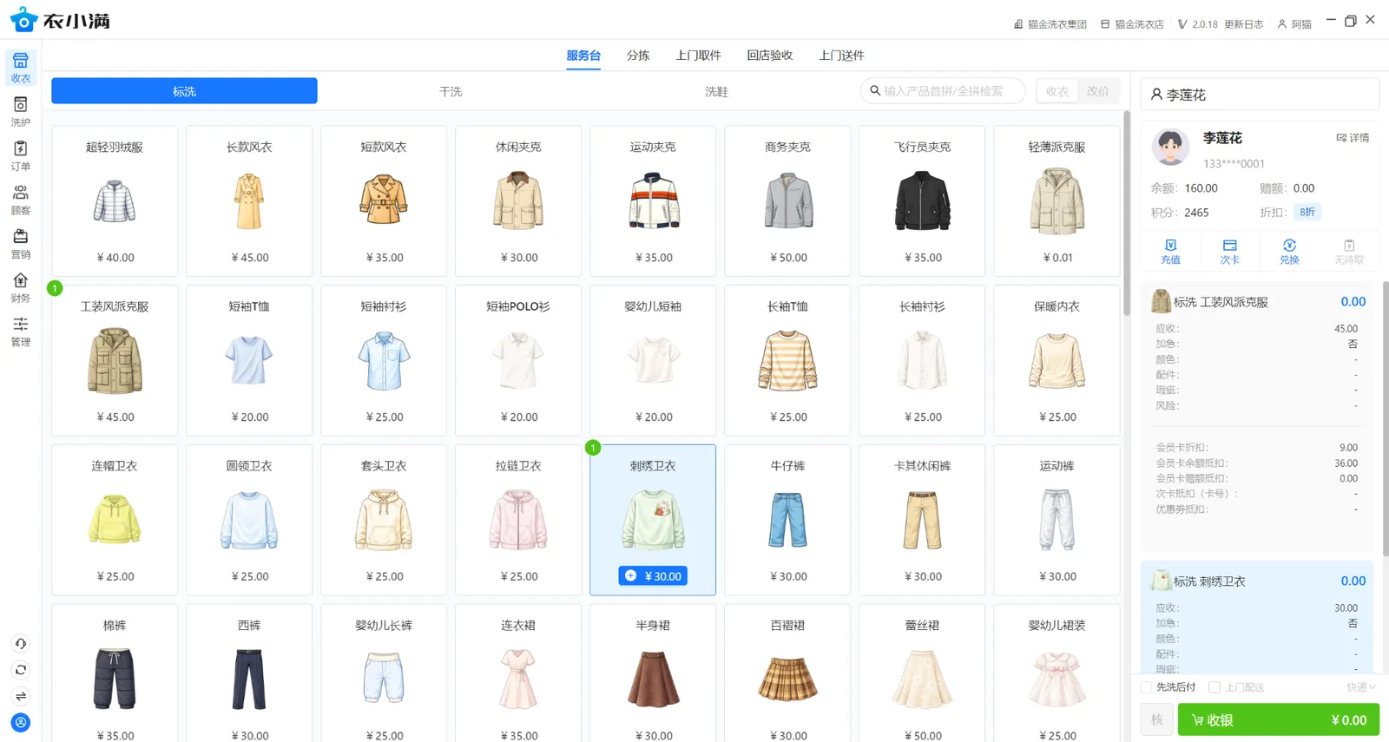Screen dimensions: 1389x742
Task: Open the 上门送件 tab
Action: click(842, 56)
